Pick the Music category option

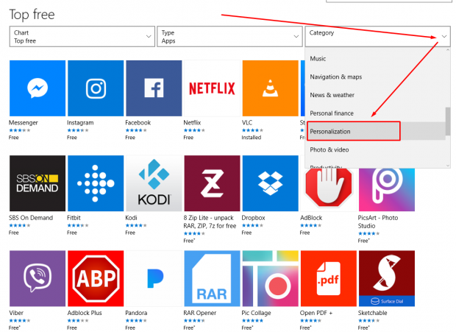tap(318, 58)
